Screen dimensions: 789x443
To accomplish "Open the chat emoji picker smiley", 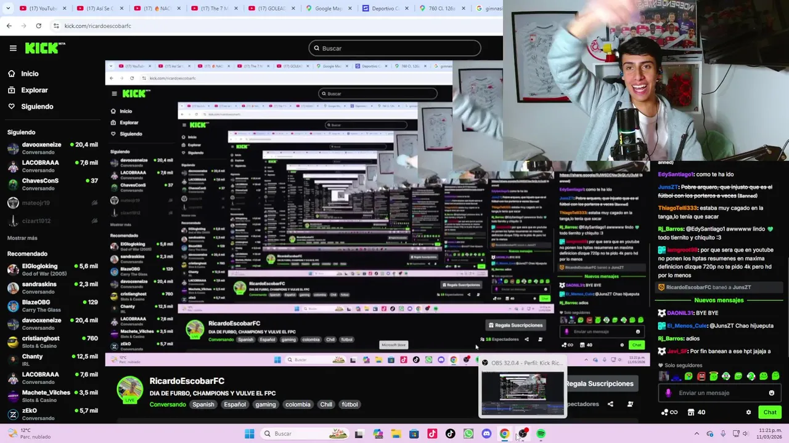I will tap(771, 393).
